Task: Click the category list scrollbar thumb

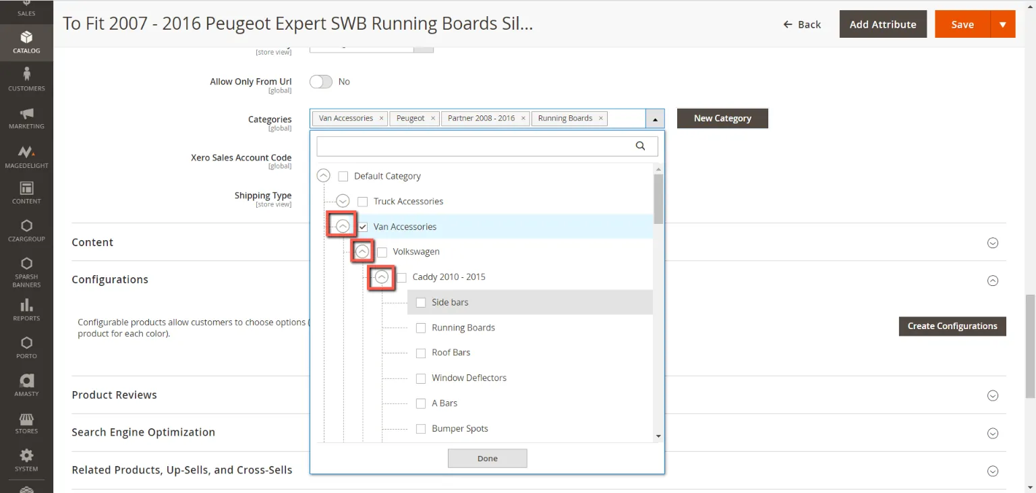Action: coord(659,198)
